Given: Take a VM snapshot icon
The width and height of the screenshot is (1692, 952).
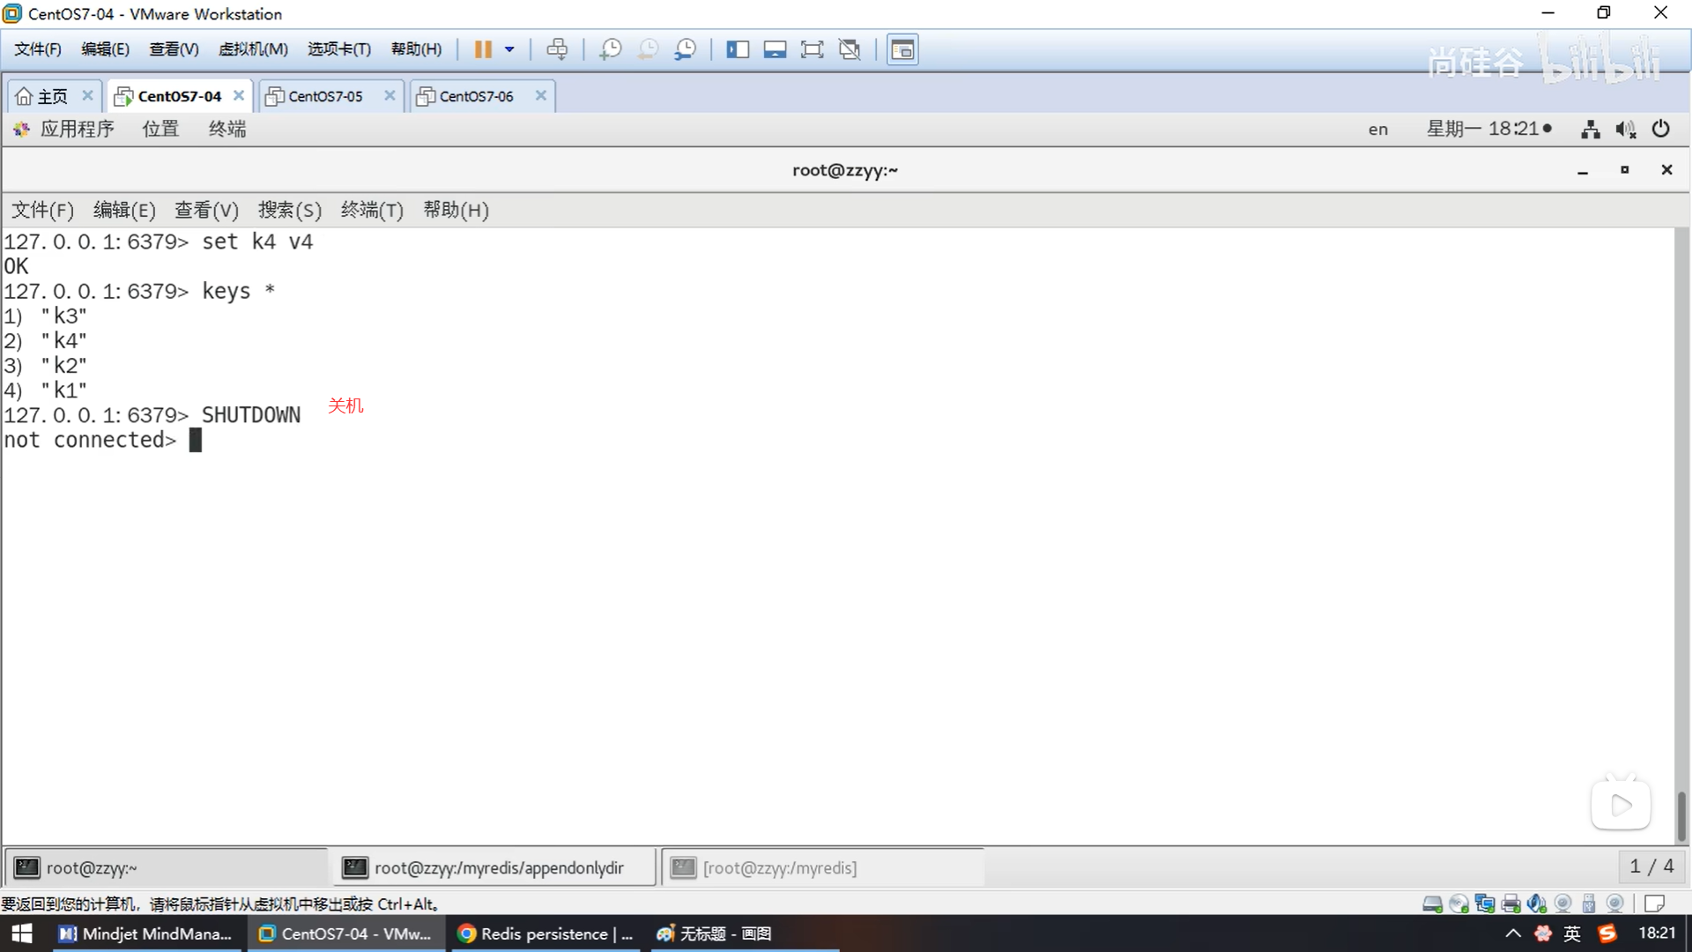Looking at the screenshot, I should pyautogui.click(x=610, y=49).
